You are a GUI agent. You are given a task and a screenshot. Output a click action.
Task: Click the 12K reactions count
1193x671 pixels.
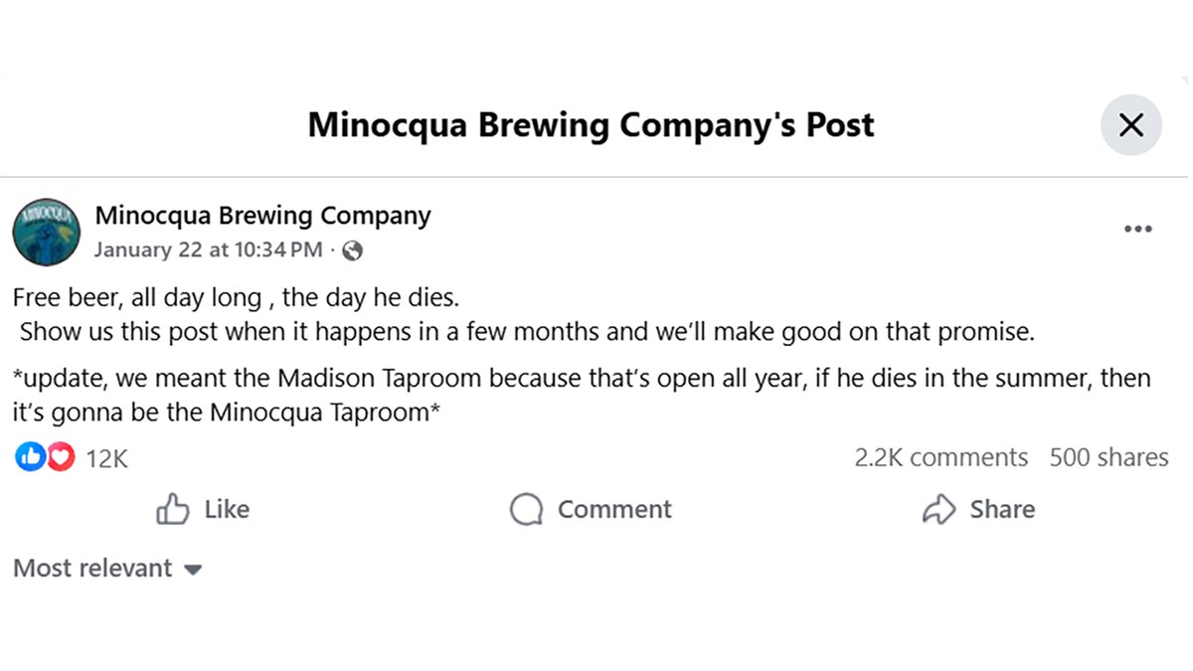click(106, 457)
